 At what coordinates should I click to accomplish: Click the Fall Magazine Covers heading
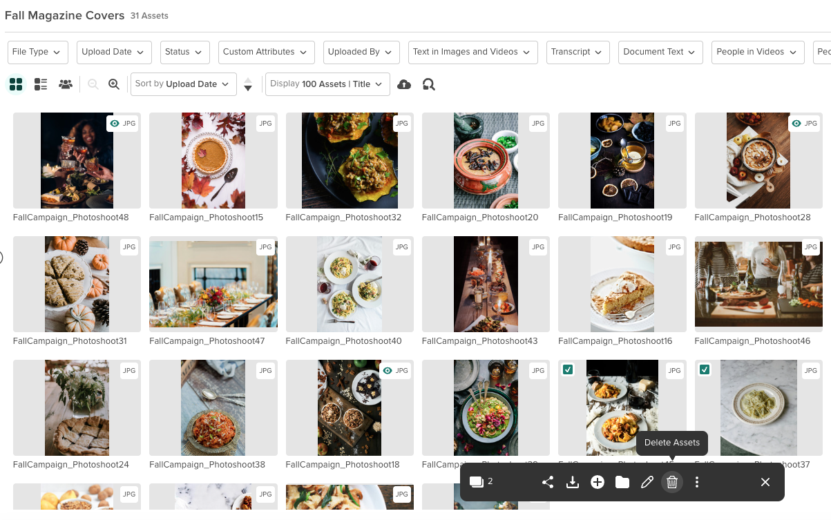[65, 15]
